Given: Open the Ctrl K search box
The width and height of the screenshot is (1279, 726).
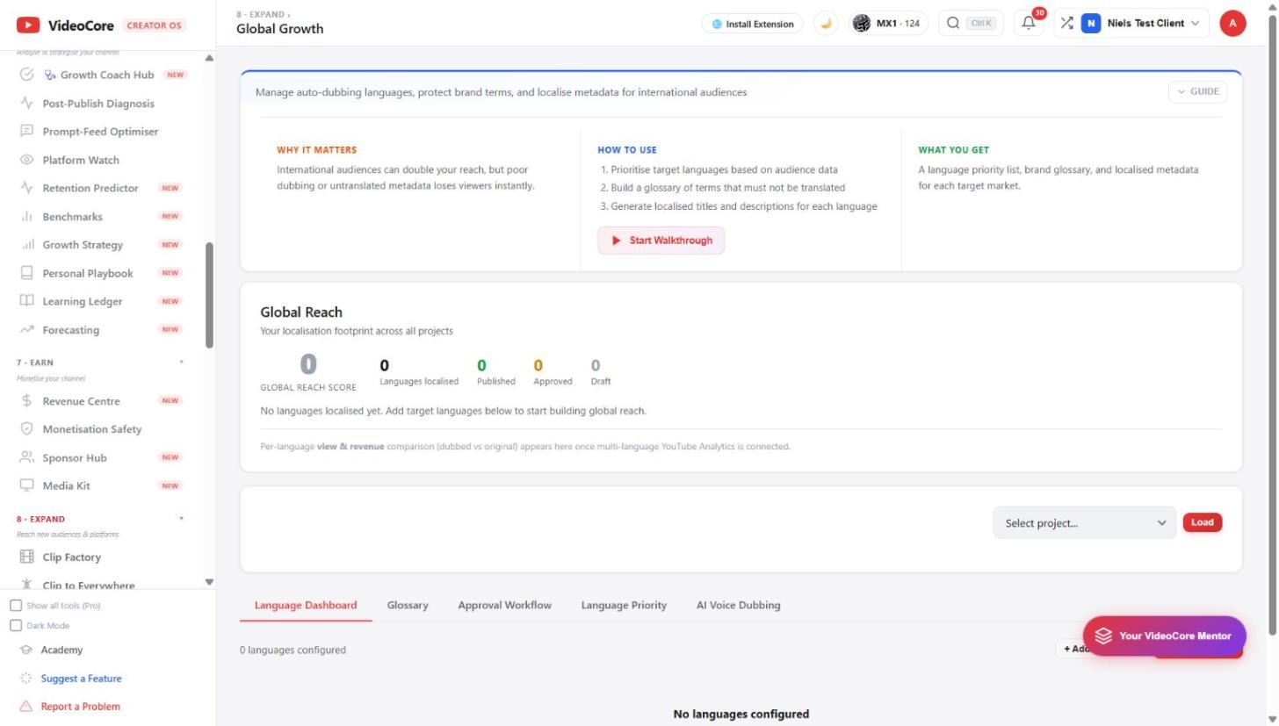Looking at the screenshot, I should [971, 24].
